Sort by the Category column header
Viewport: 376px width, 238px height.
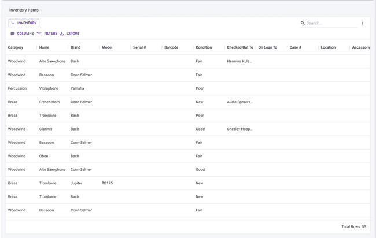16,47
